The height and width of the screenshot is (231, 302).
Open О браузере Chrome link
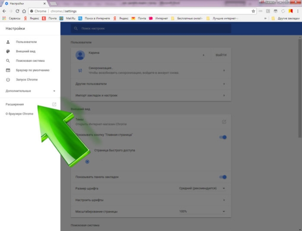tap(19, 114)
